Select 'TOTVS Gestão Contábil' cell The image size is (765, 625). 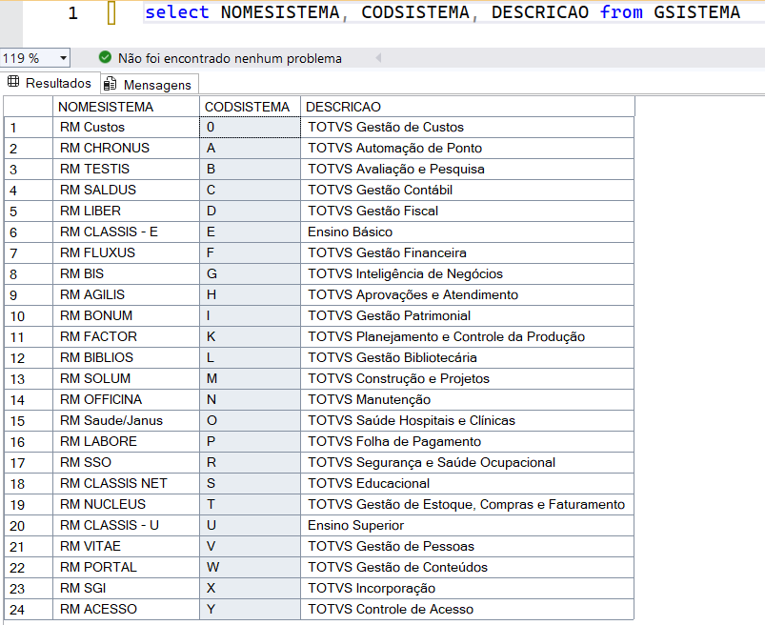point(468,191)
